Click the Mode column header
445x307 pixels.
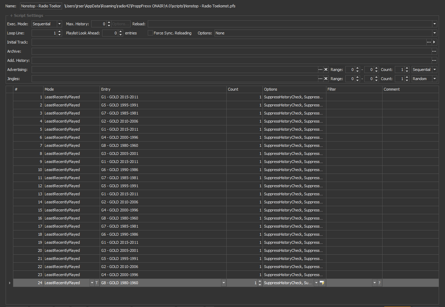(72, 89)
